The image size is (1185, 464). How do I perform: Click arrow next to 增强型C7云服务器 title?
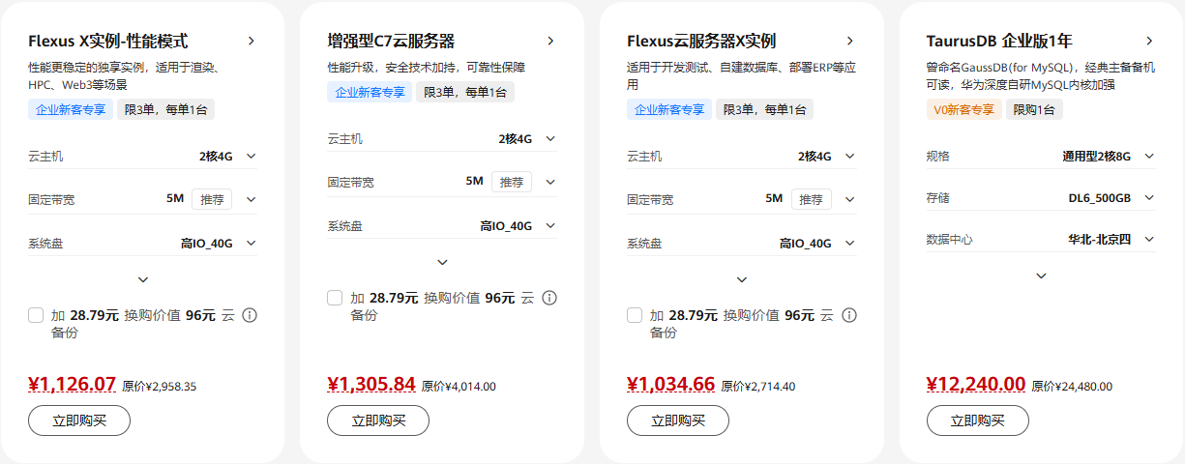550,41
